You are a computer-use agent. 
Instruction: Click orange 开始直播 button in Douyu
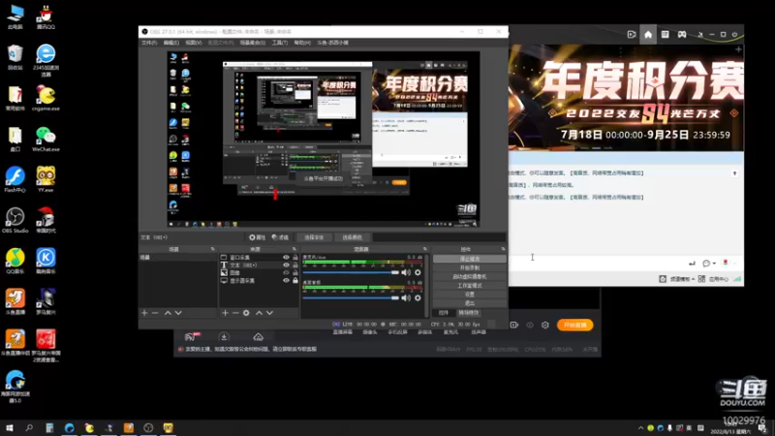574,326
